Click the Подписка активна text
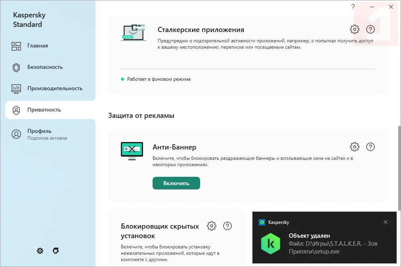 47,138
